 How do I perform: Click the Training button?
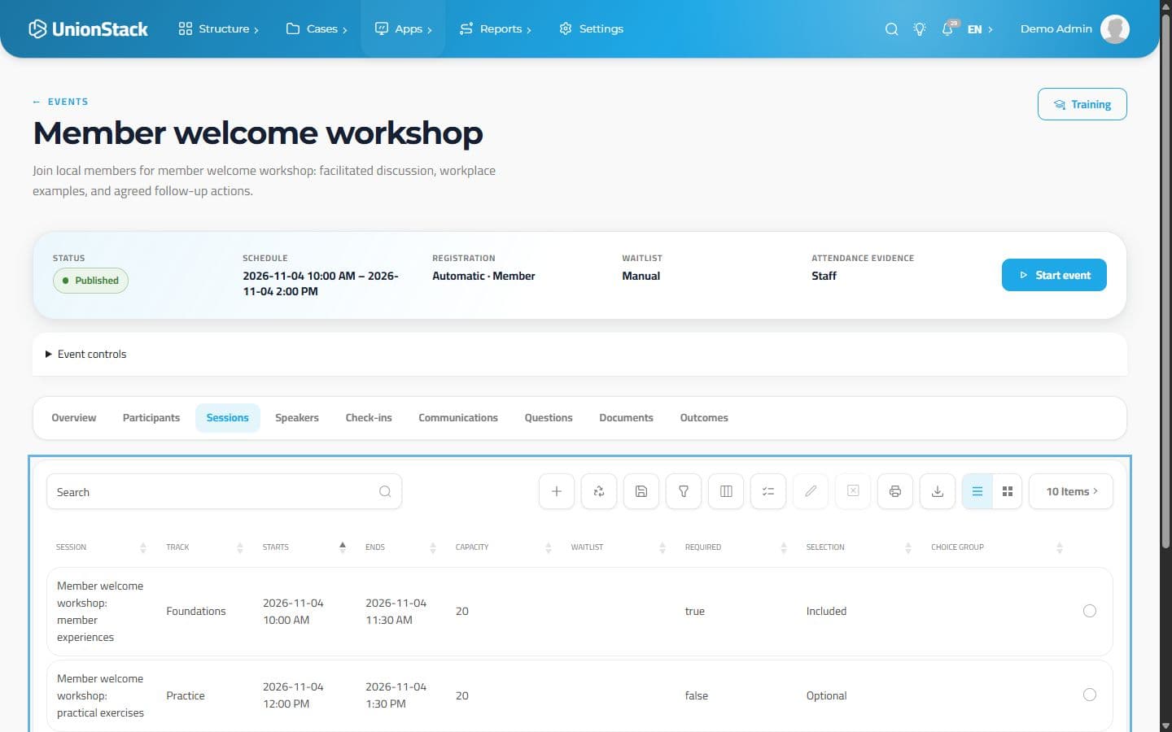click(x=1082, y=104)
